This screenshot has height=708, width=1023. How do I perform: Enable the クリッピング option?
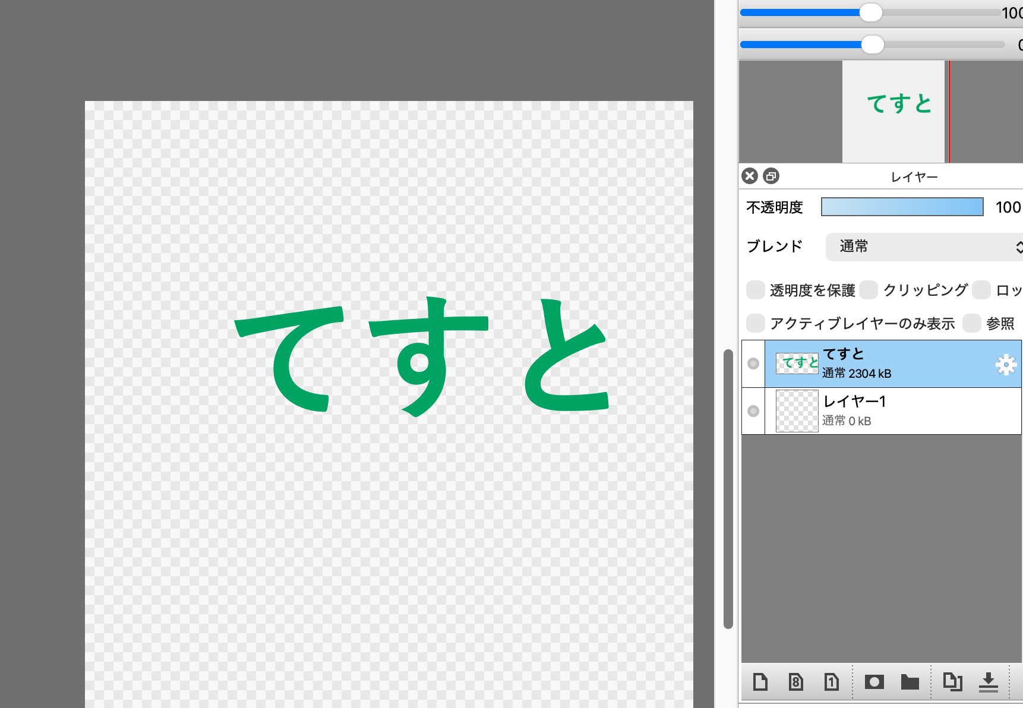click(869, 290)
